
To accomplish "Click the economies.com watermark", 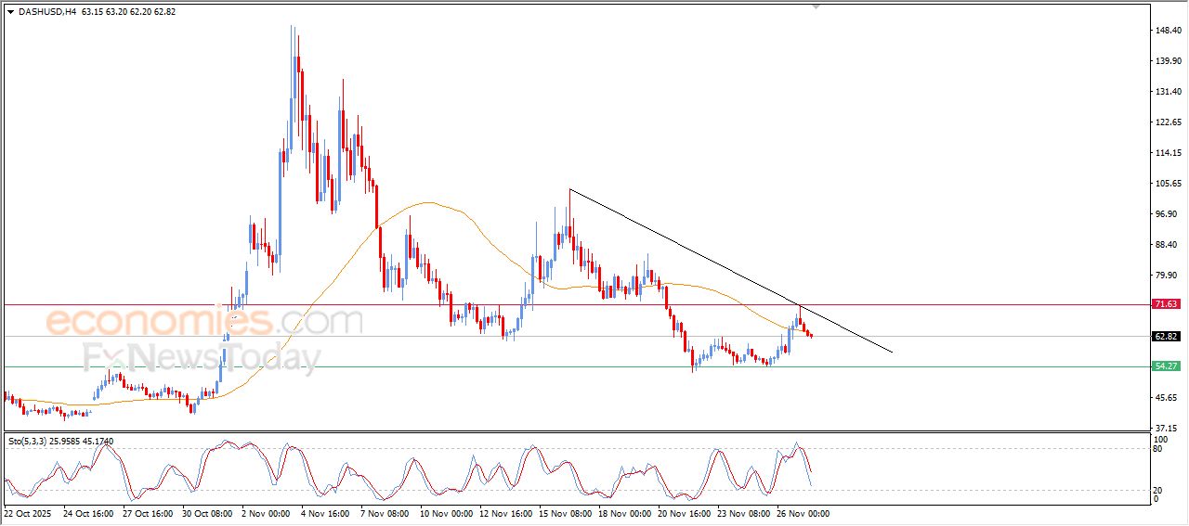I will click(204, 322).
